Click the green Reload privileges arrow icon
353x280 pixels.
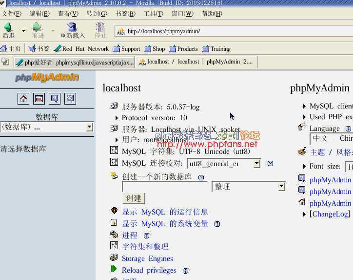coord(114,269)
